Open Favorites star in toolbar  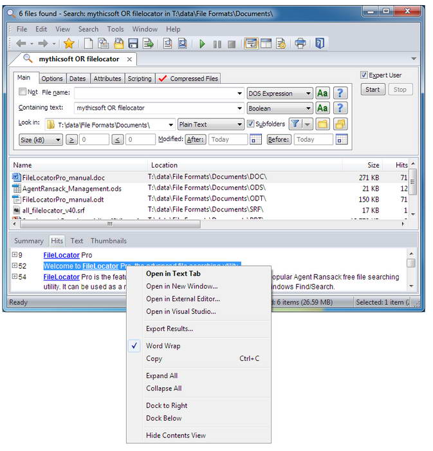[x=69, y=44]
